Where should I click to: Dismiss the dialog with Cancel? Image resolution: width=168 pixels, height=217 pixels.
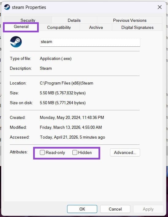point(115,209)
